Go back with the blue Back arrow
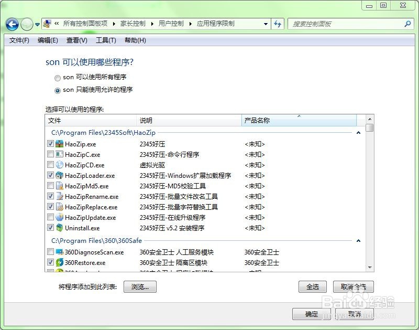Viewport: 419px width, 330px height. (x=12, y=24)
